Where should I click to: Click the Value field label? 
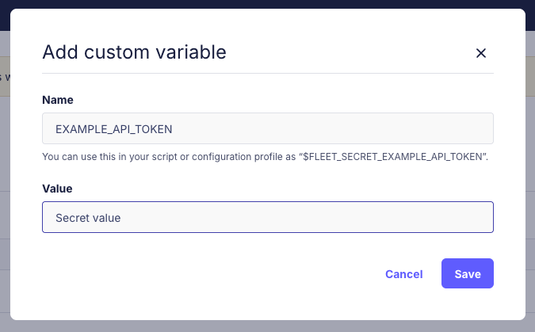point(57,189)
